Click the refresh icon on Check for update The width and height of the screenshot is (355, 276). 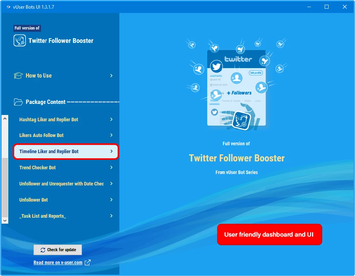pos(43,250)
